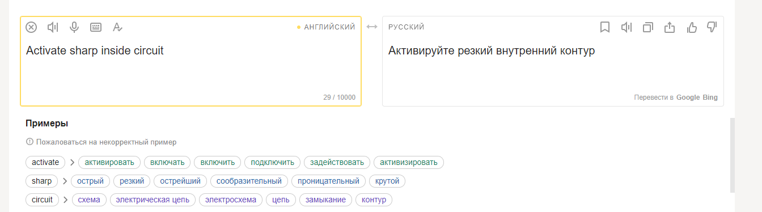Image resolution: width=762 pixels, height=212 pixels.
Task: Click the page vertical scrollbar
Action: (x=732, y=155)
